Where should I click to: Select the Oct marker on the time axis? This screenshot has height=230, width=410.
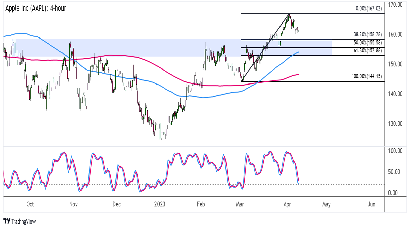click(30, 204)
